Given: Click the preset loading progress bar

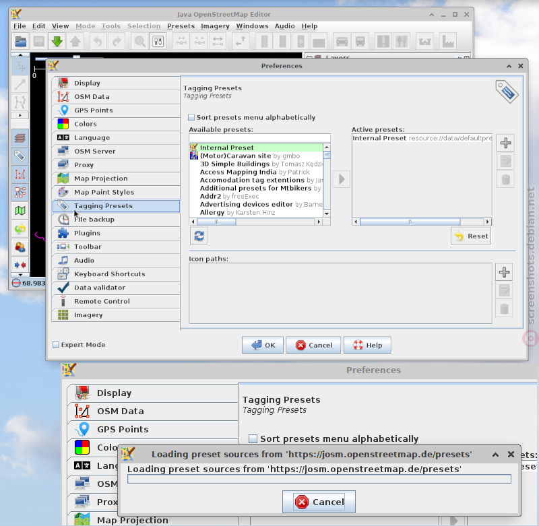Looking at the screenshot, I should tap(319, 479).
